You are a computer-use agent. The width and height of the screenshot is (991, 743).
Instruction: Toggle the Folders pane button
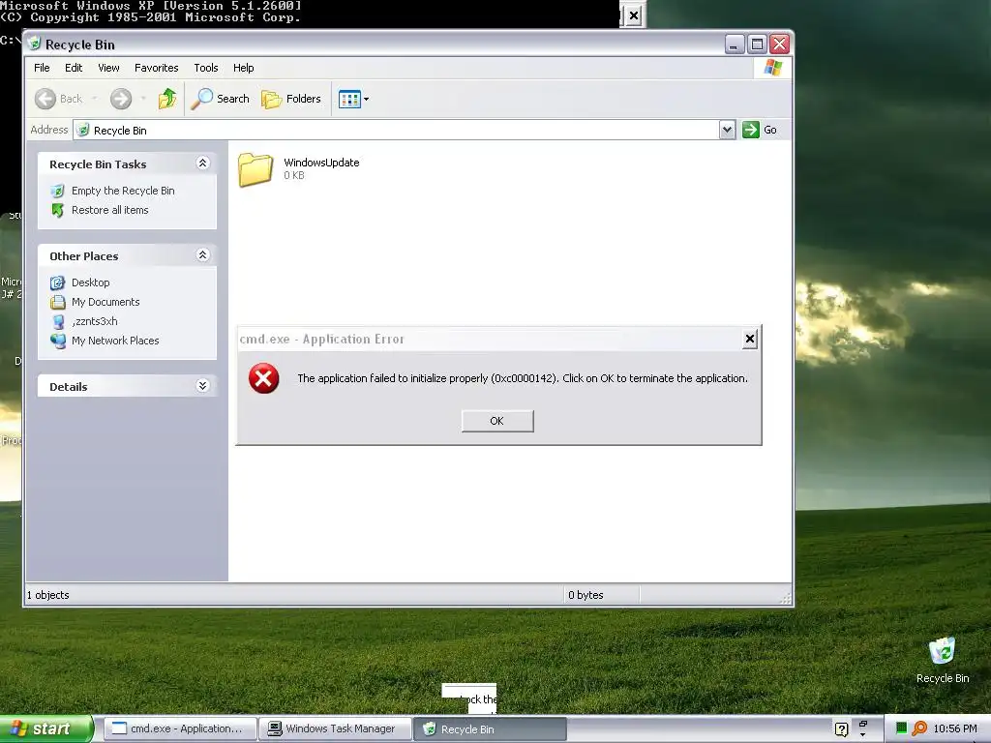[291, 99]
